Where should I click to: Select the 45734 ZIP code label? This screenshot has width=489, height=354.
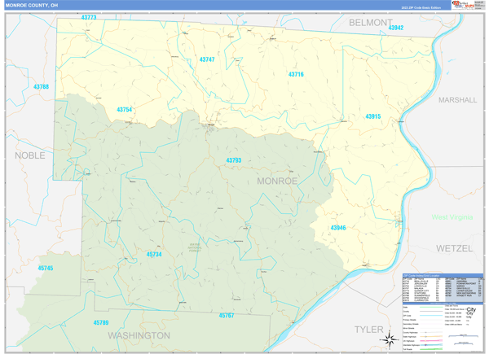[154, 255]
